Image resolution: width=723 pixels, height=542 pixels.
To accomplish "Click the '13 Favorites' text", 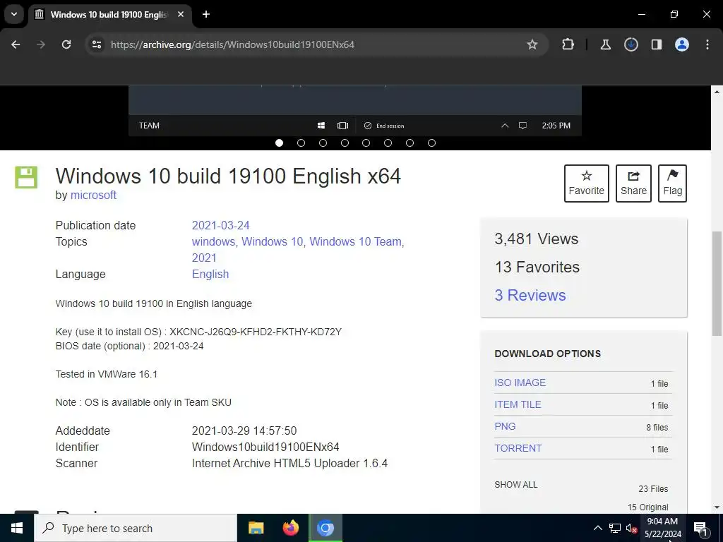I will tap(537, 267).
